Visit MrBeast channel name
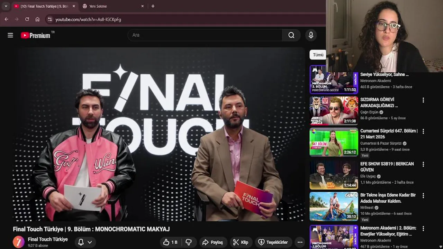Screen dimensions: 443x249 coord(367,207)
